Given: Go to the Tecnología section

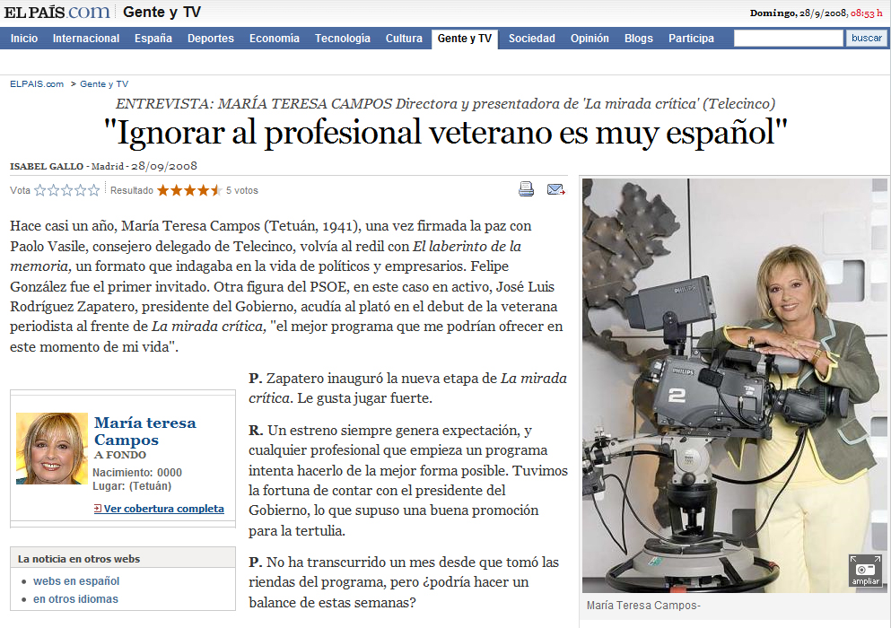Looking at the screenshot, I should click(x=343, y=38).
